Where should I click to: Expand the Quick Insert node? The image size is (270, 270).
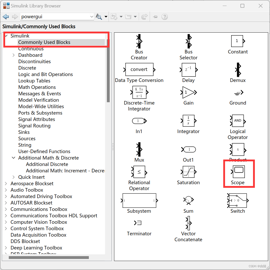[x=14, y=177]
